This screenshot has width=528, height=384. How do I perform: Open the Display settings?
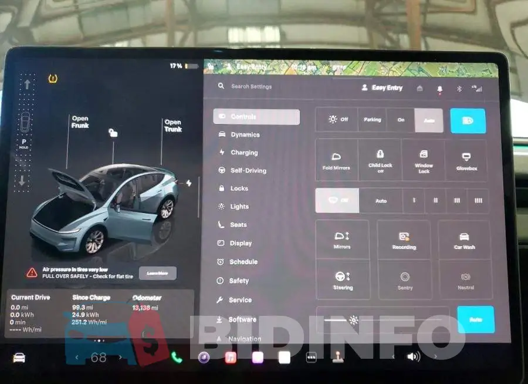coord(235,243)
